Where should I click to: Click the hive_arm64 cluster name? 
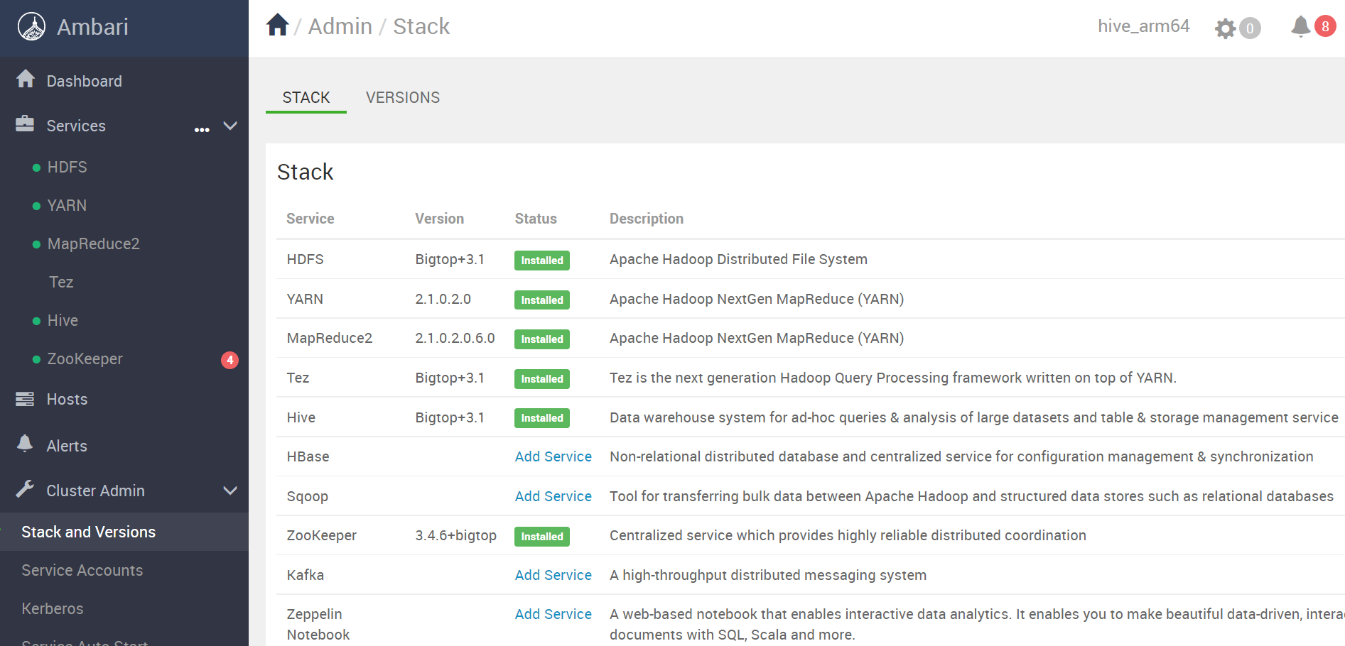(1143, 26)
